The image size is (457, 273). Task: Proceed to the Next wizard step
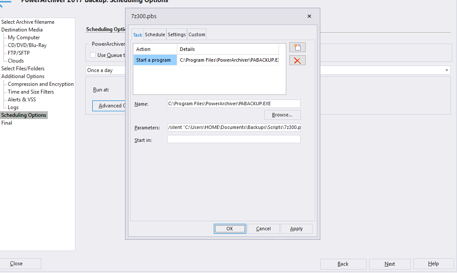[390, 264]
